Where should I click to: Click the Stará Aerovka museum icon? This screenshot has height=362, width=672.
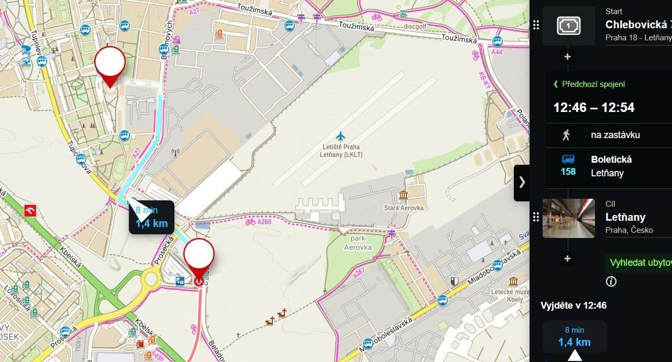403,196
